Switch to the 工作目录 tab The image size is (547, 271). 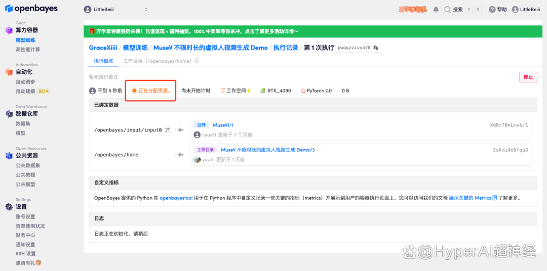coord(158,61)
